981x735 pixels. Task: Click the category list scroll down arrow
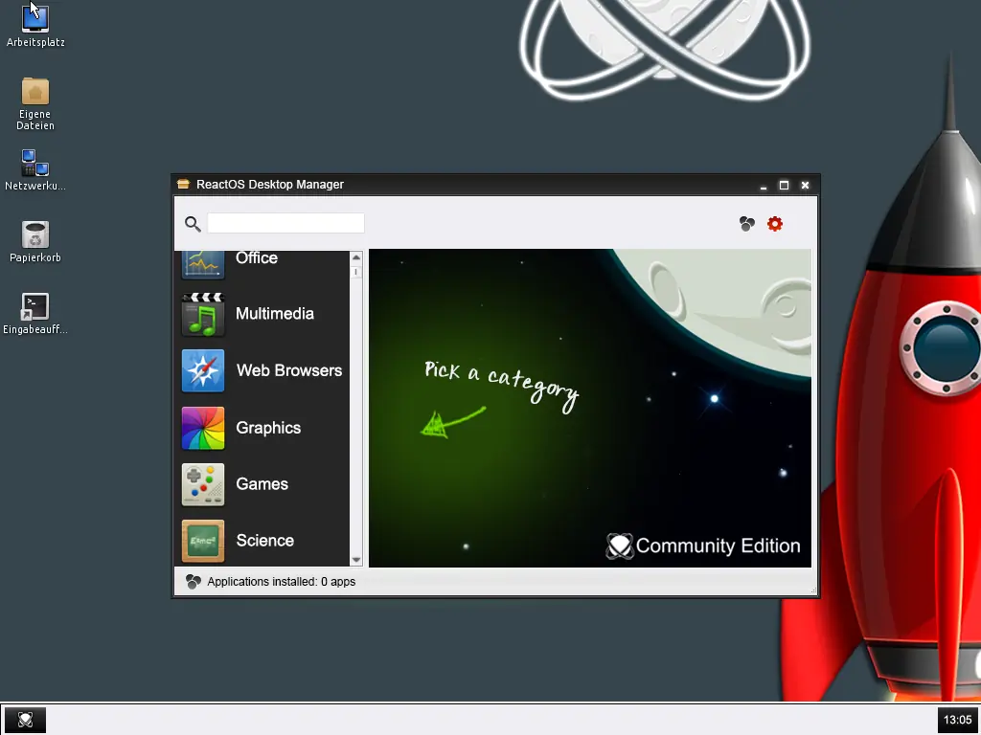356,560
